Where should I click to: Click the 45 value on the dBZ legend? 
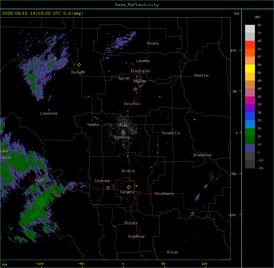[x=259, y=89]
